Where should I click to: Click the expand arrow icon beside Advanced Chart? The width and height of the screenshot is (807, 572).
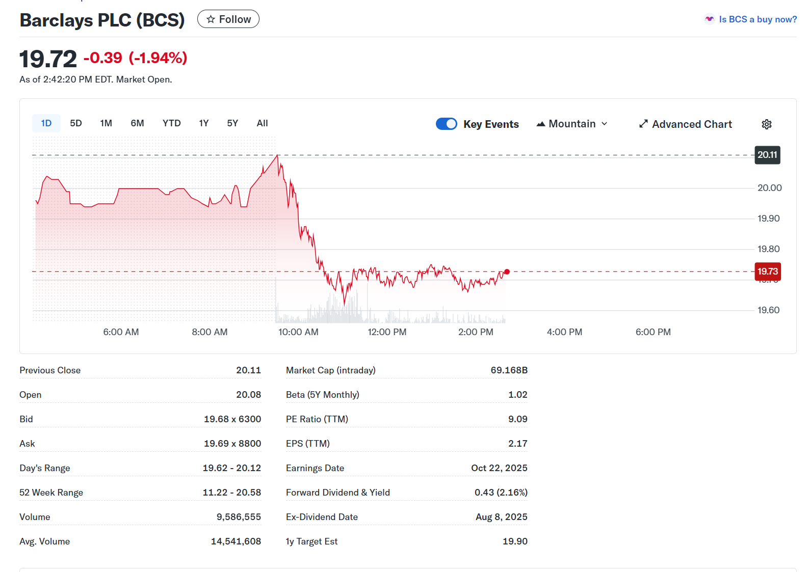(x=643, y=124)
